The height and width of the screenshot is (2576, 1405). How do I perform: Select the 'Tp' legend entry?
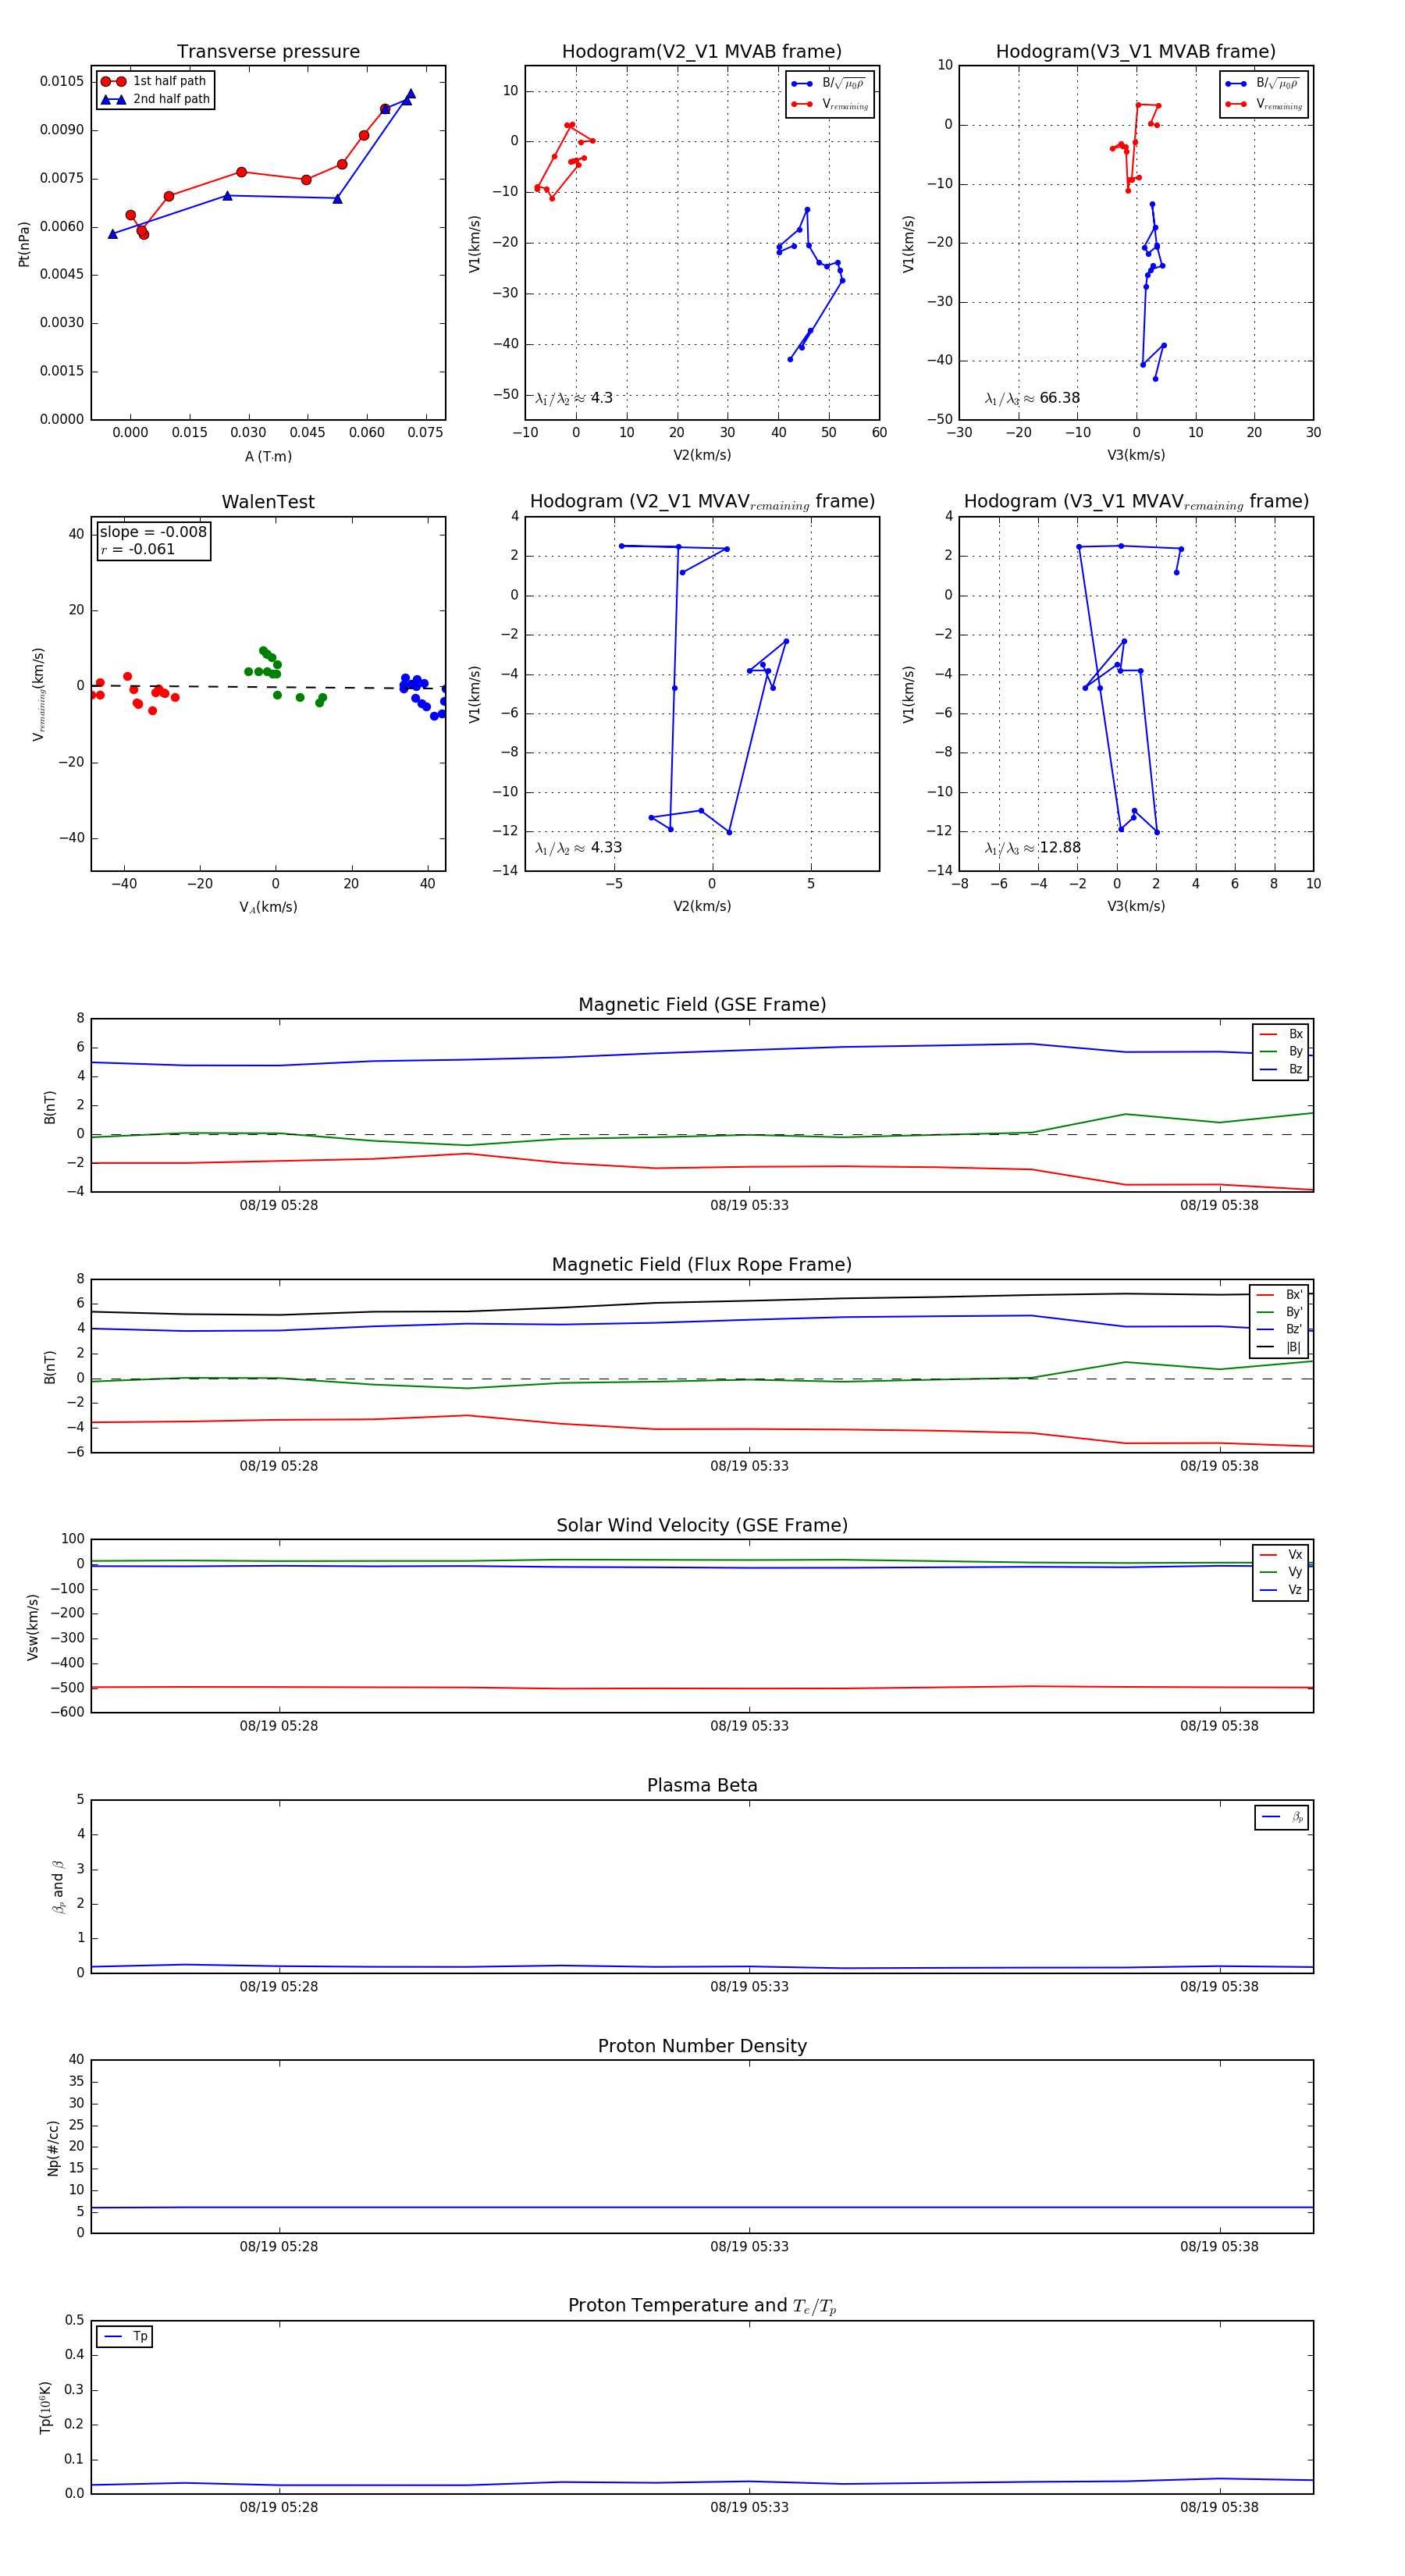[x=125, y=2336]
